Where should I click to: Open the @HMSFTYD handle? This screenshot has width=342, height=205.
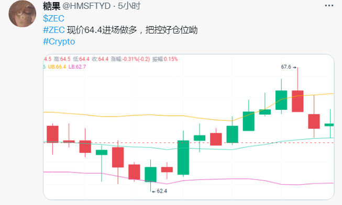(86, 6)
